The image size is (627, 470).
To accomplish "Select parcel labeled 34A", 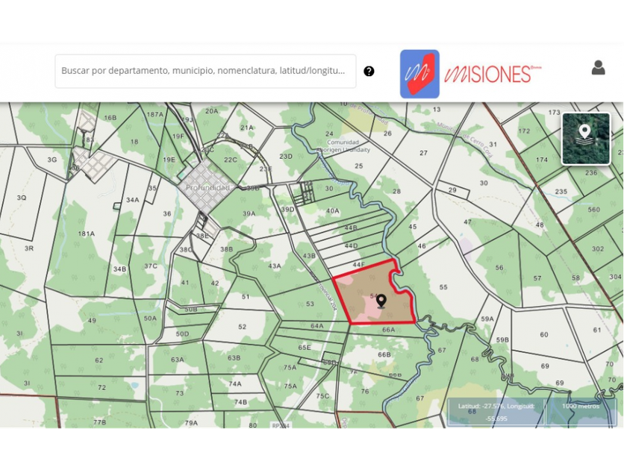I will pos(132,199).
